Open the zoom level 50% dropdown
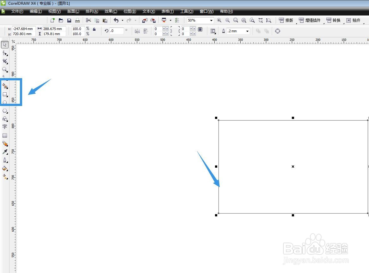The width and height of the screenshot is (369, 273). 211,21
